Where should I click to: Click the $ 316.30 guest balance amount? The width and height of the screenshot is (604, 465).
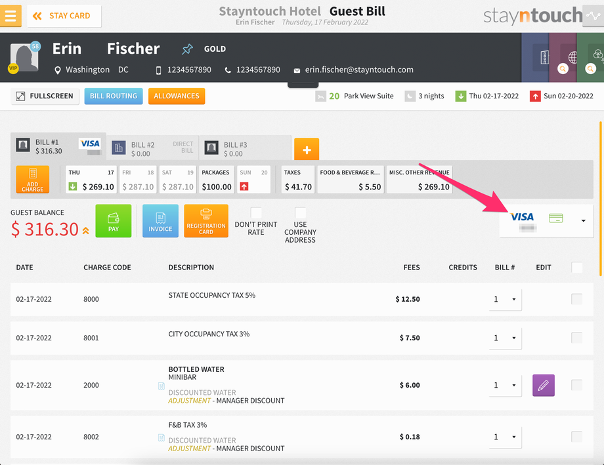pos(45,230)
